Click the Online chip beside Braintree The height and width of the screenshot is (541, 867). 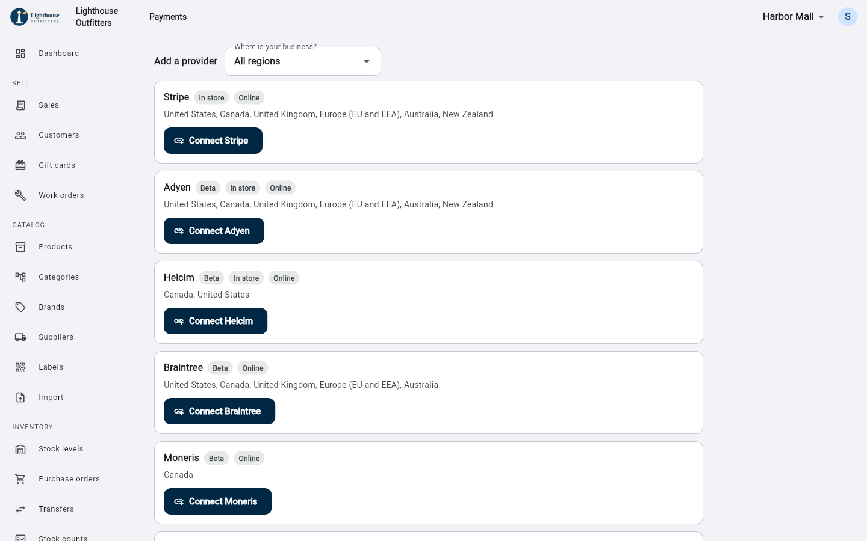click(x=253, y=368)
